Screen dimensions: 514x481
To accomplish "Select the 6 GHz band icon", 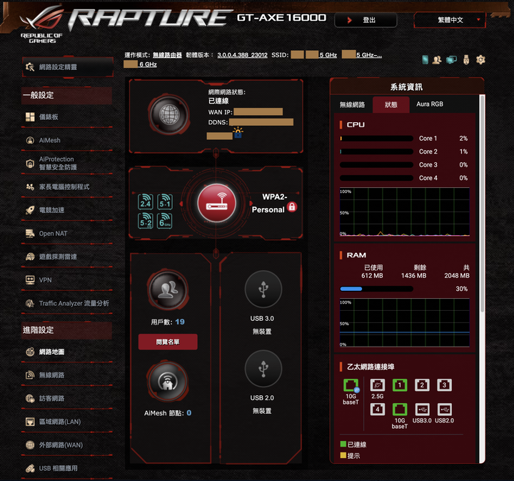I will (165, 220).
